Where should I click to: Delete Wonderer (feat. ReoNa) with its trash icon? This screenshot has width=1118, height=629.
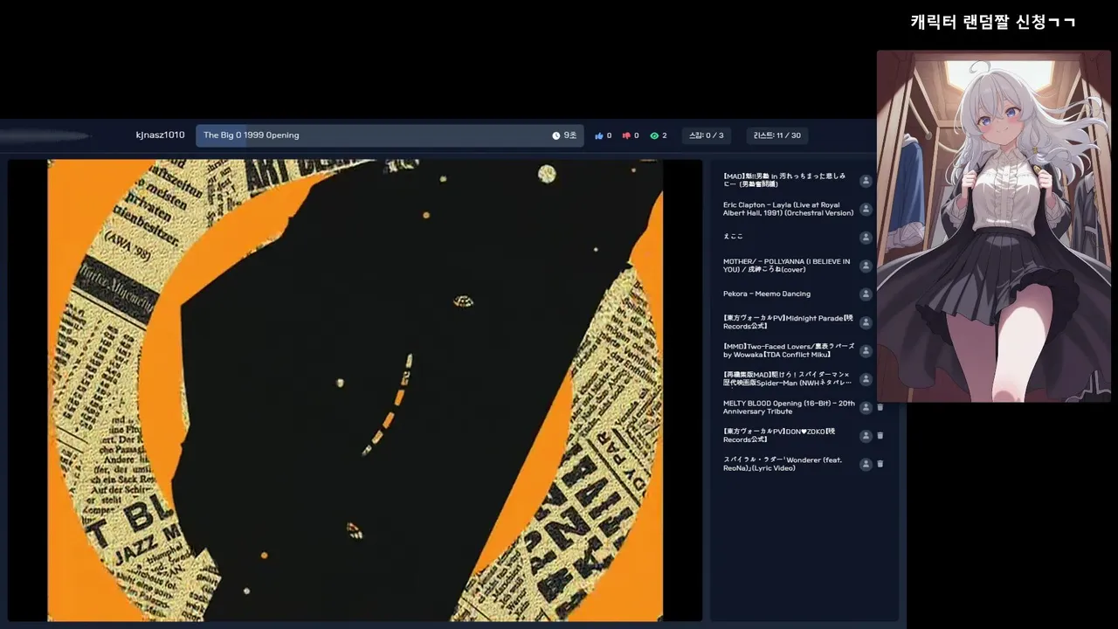[880, 464]
